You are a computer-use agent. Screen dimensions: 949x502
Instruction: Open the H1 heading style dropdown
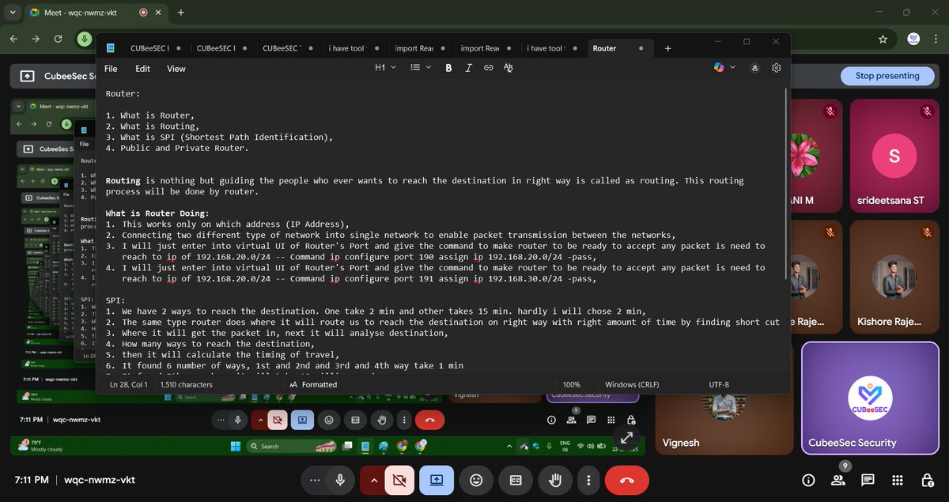pos(385,68)
